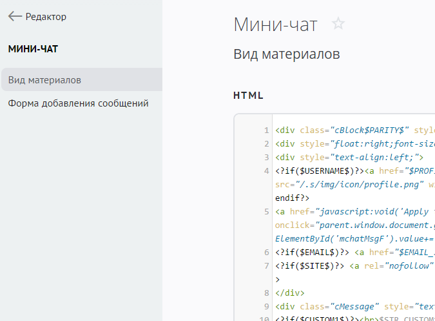Click the Мини-чат page title
Screen dimensions: 435x321
275,25
